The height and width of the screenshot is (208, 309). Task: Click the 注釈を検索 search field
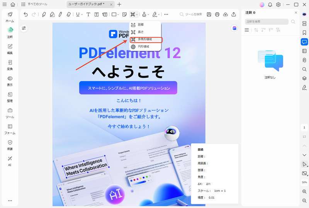click(267, 22)
